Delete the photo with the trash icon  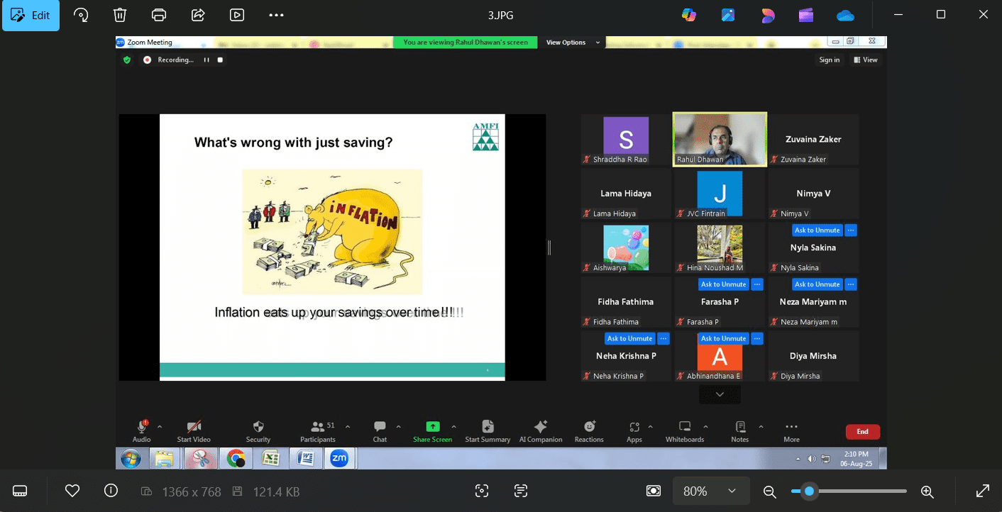pyautogui.click(x=120, y=15)
